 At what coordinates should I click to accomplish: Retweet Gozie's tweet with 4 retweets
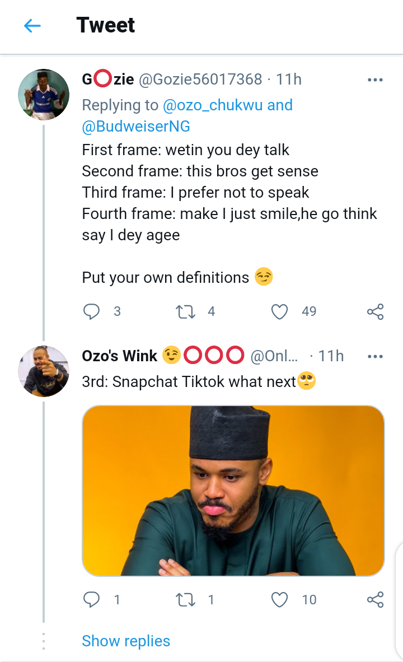point(185,312)
